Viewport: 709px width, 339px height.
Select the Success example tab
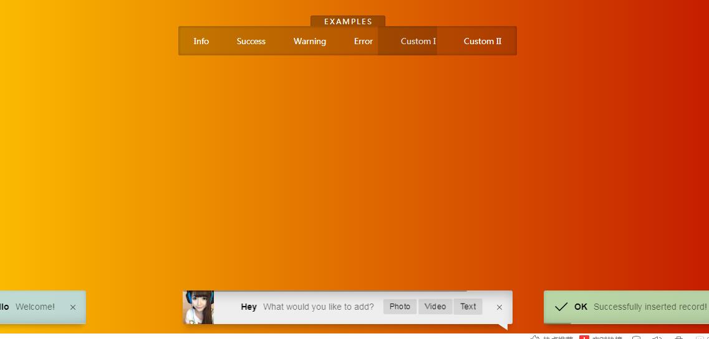(x=251, y=41)
